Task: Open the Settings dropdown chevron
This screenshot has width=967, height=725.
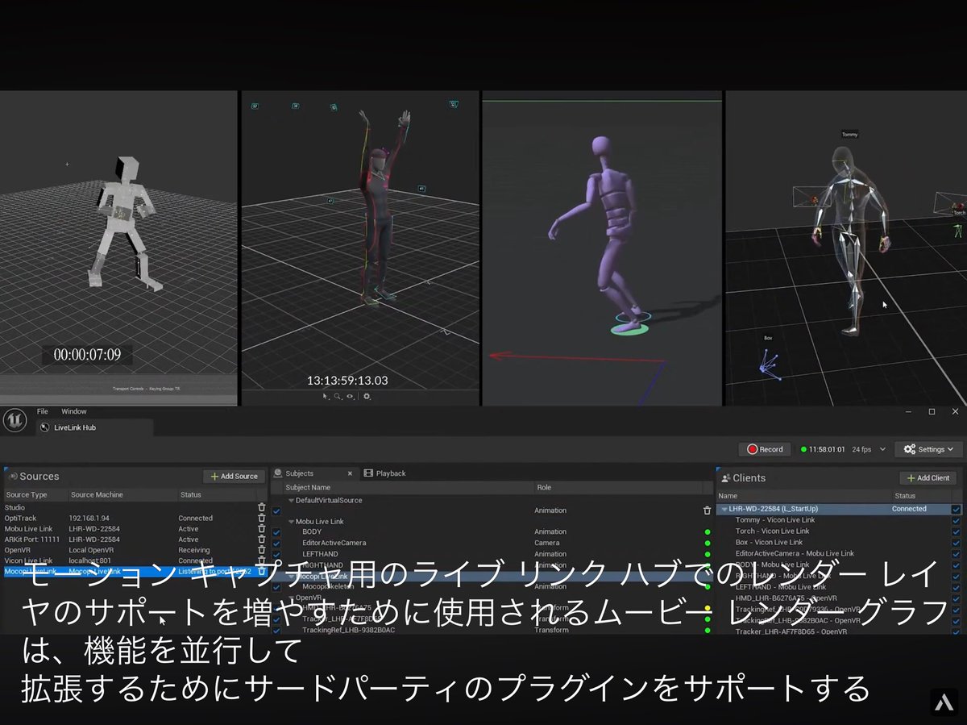Action: coord(951,449)
